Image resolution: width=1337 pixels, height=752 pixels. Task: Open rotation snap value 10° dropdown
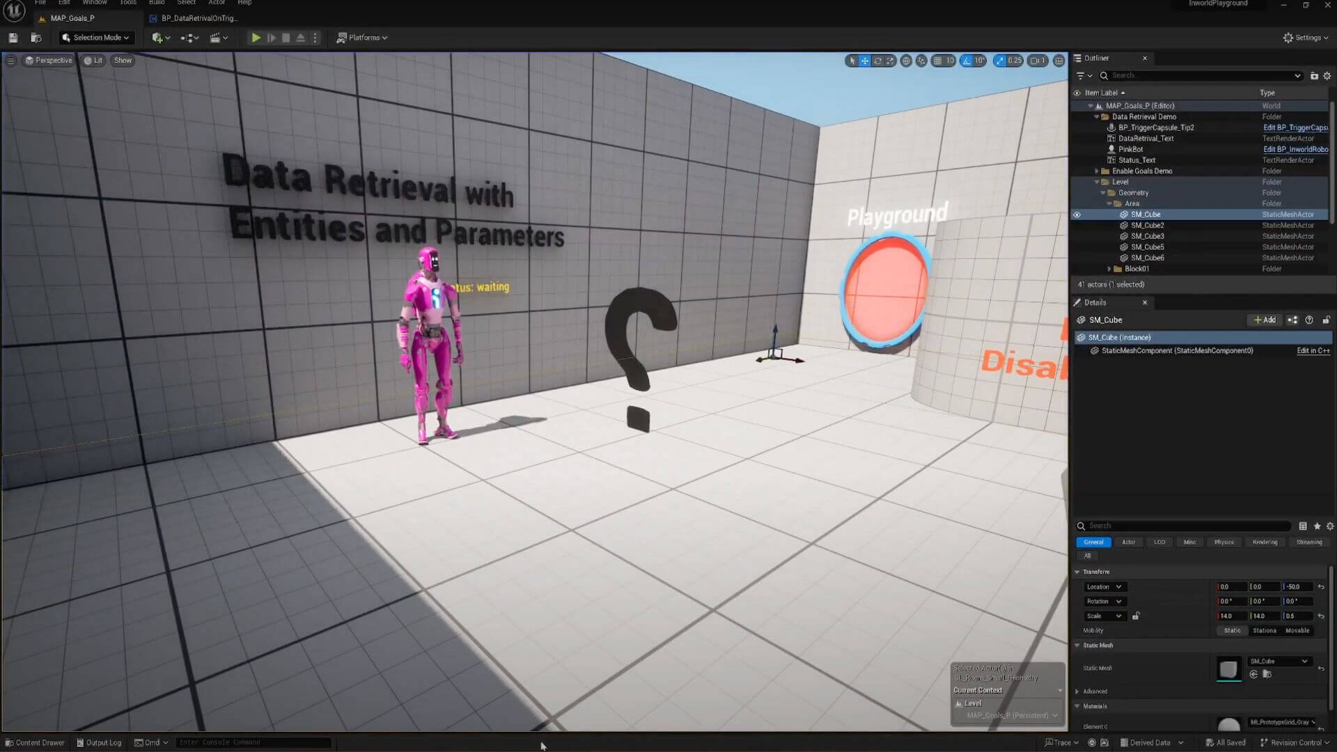click(x=979, y=61)
